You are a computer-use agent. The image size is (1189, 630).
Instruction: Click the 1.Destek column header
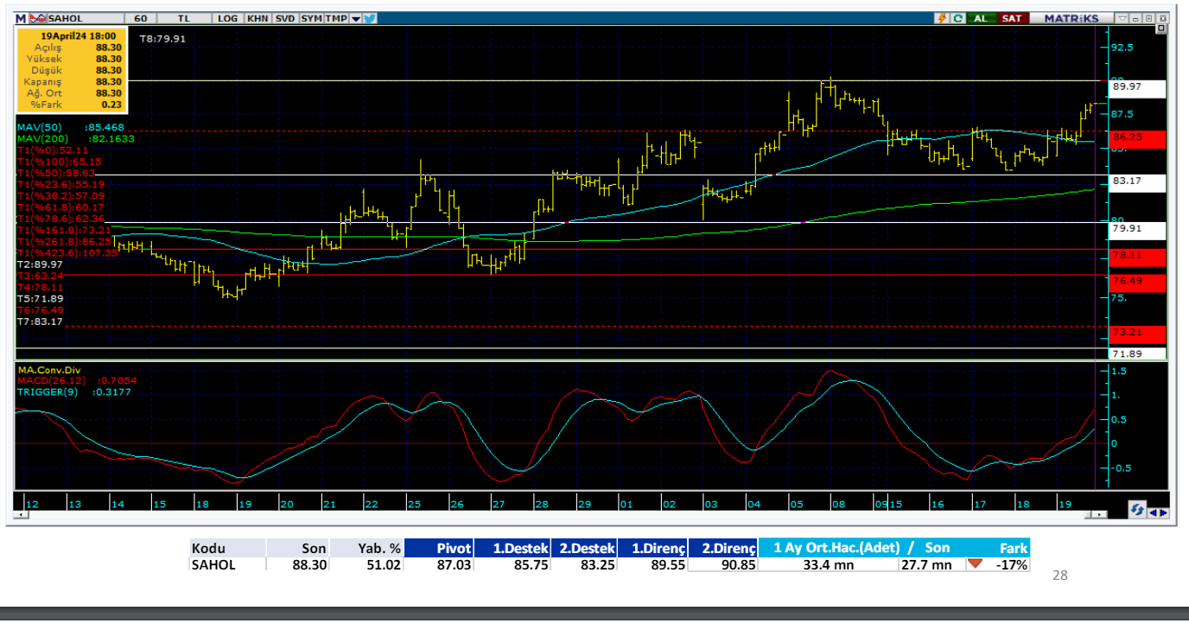point(512,548)
